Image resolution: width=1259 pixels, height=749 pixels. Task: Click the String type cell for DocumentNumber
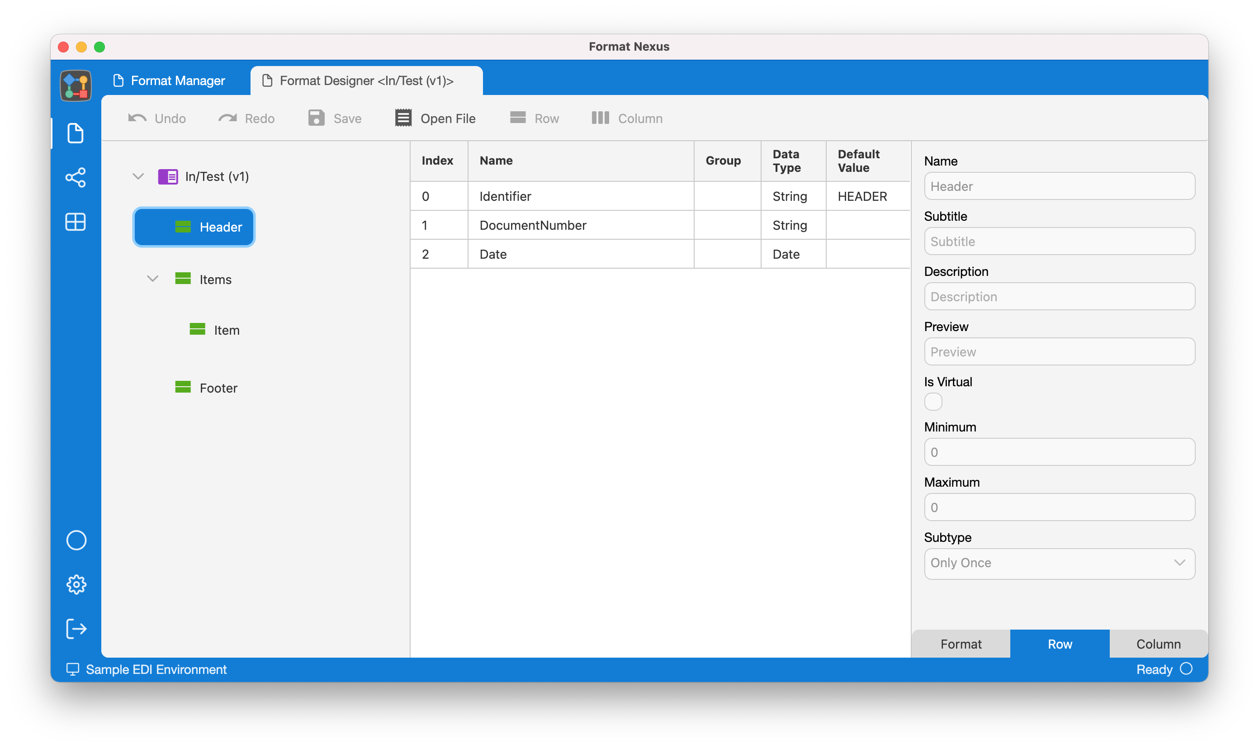point(793,225)
